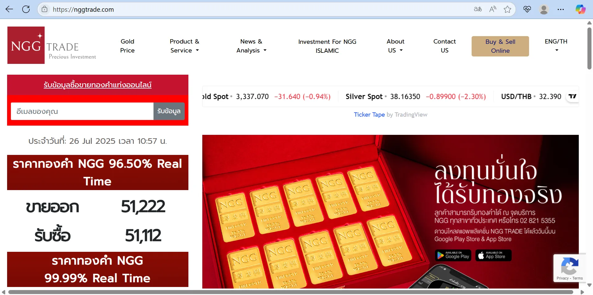Reload the page with the refresh icon

click(26, 9)
